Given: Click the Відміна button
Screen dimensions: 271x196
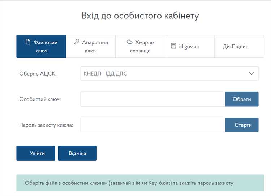Looking at the screenshot, I should tap(77, 153).
